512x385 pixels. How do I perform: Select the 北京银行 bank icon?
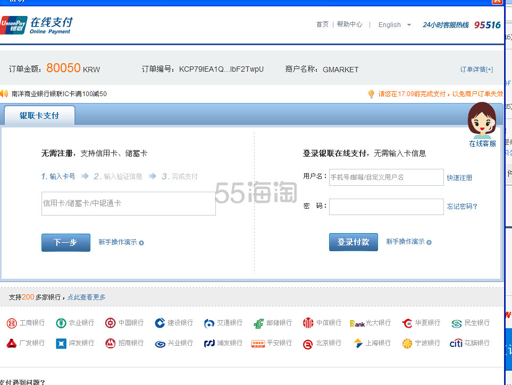(x=308, y=344)
